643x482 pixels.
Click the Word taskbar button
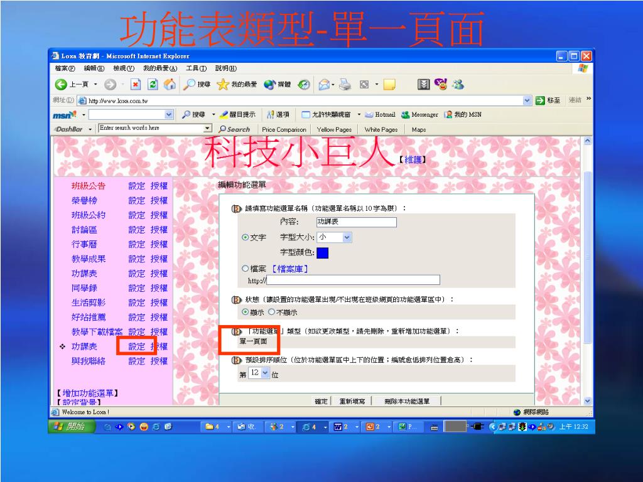click(341, 427)
